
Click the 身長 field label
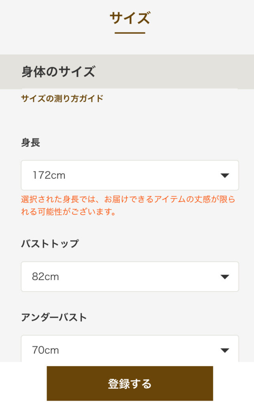[x=30, y=142]
